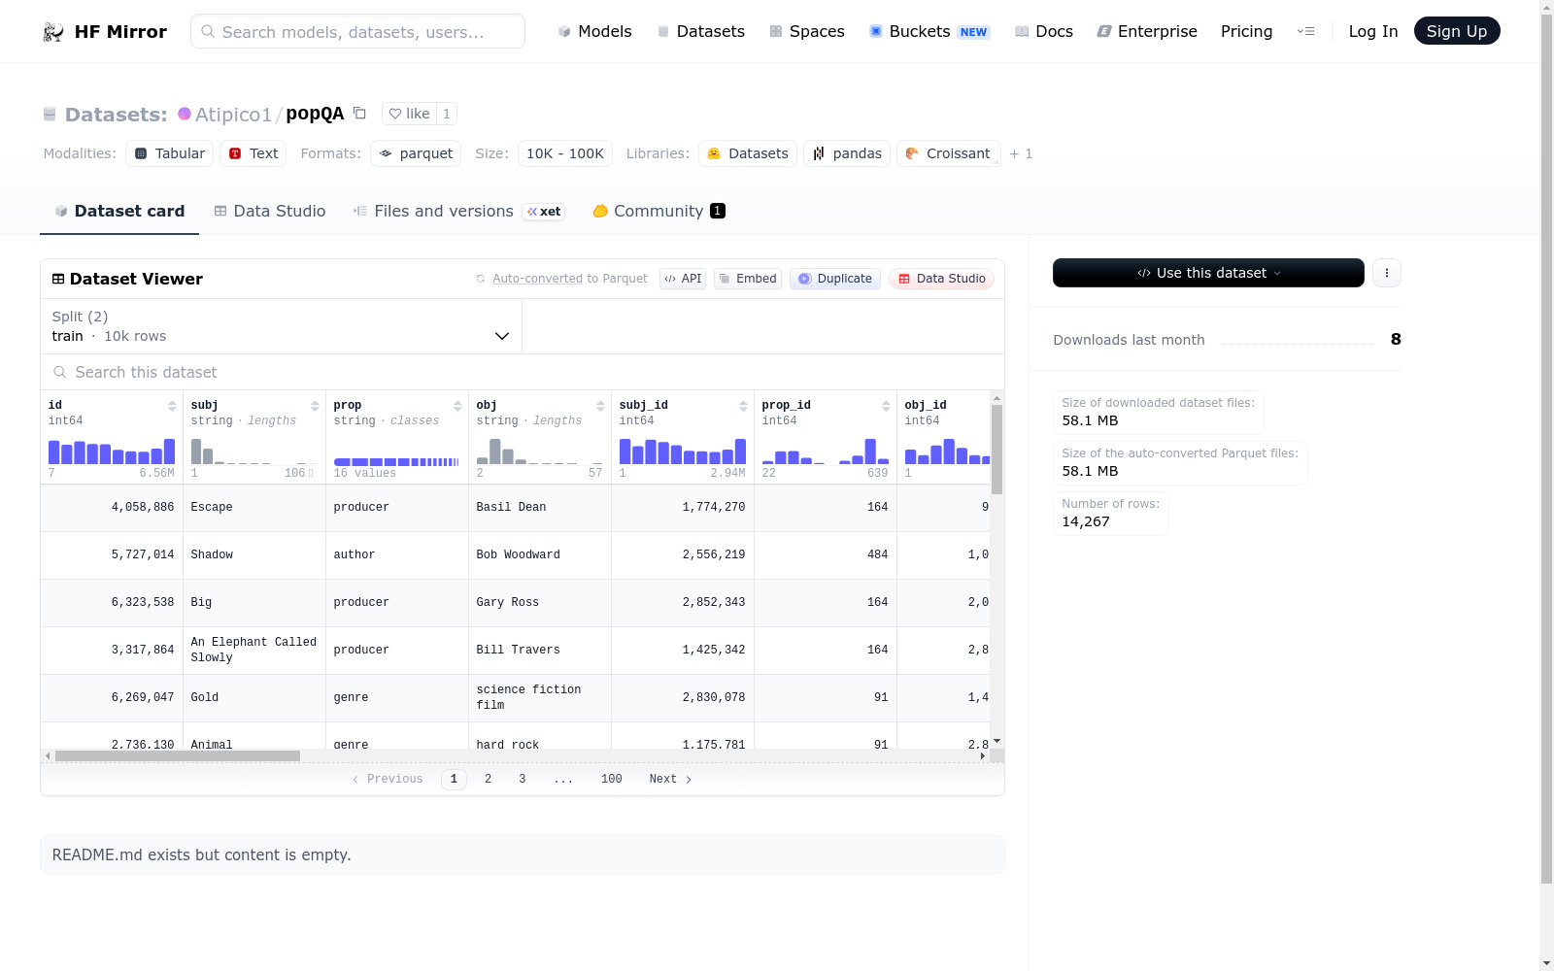1554x971 pixels.
Task: Sort the prop_id column
Action: pyautogui.click(x=886, y=406)
